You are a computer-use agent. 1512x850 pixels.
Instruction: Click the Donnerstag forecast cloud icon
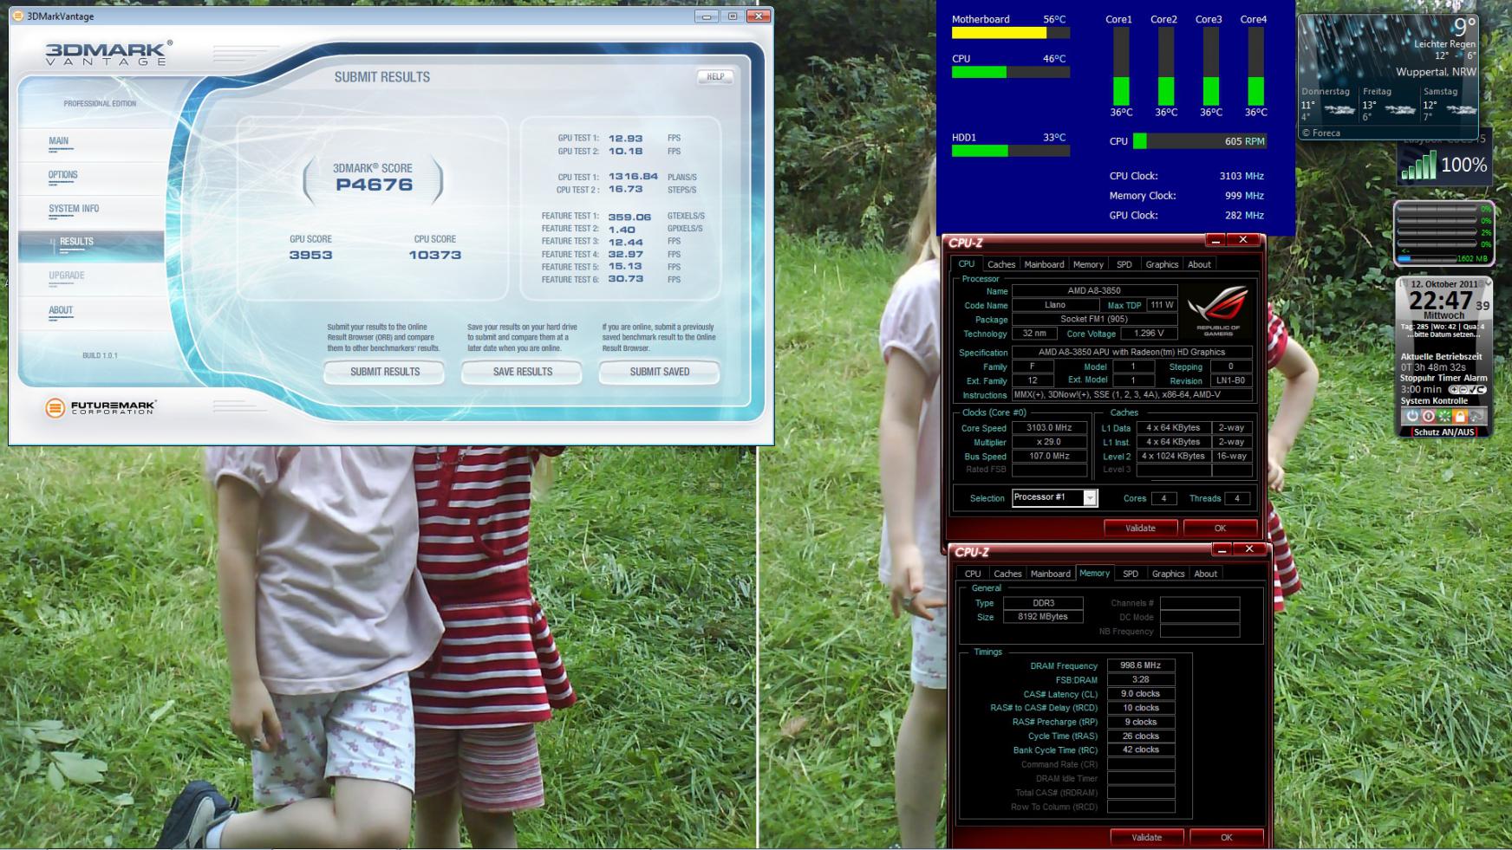coord(1340,110)
